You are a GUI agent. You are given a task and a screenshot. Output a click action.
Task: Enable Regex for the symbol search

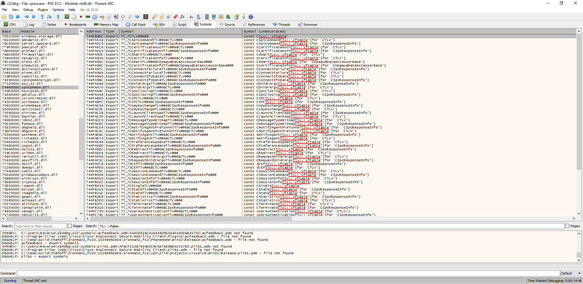[567, 226]
